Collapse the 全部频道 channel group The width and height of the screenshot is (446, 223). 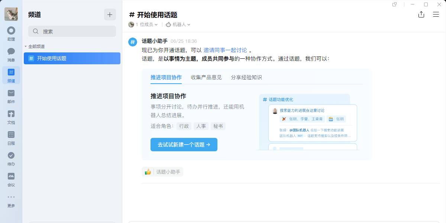[35, 46]
